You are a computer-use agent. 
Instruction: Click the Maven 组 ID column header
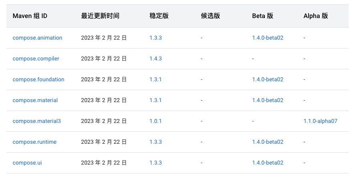click(x=30, y=16)
